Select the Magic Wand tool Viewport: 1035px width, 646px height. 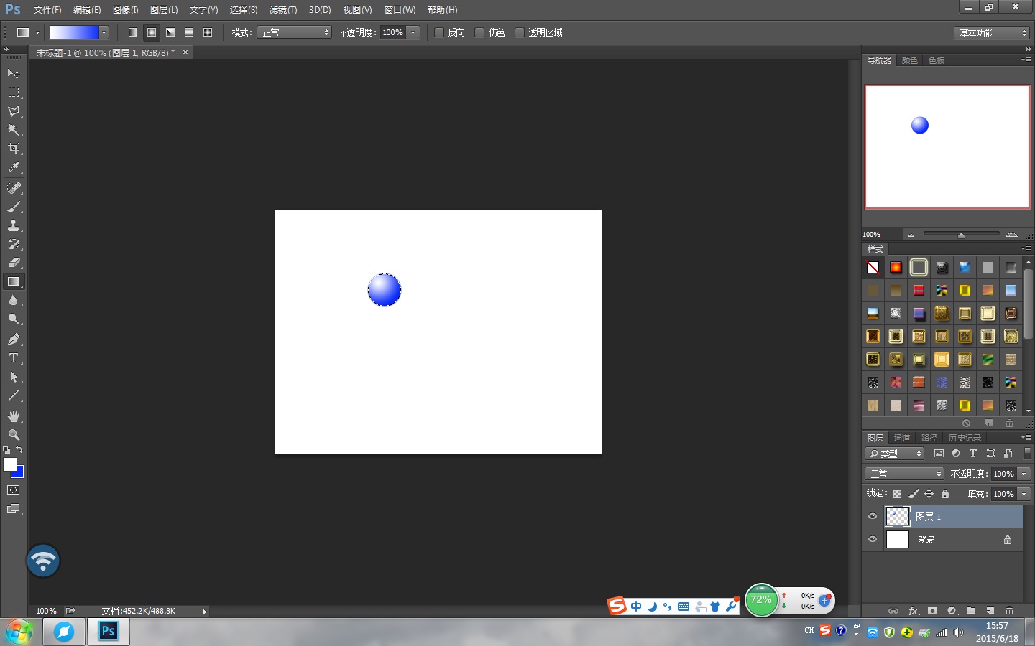pos(14,130)
